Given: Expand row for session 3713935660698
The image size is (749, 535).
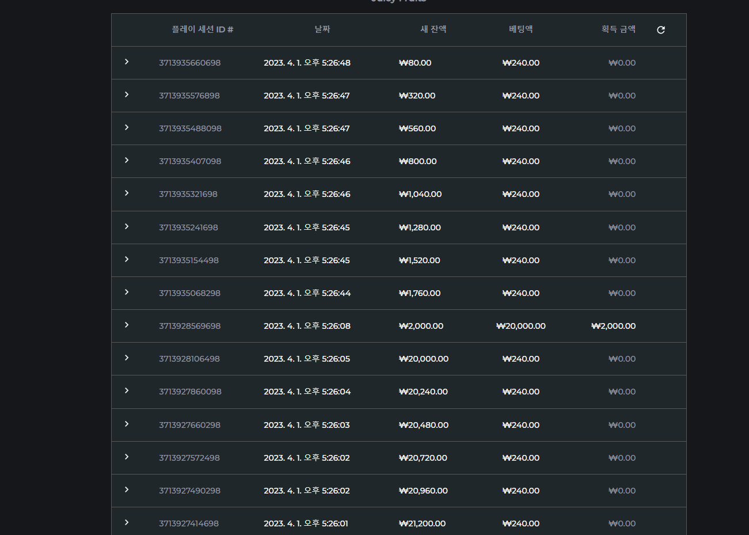Looking at the screenshot, I should [127, 62].
